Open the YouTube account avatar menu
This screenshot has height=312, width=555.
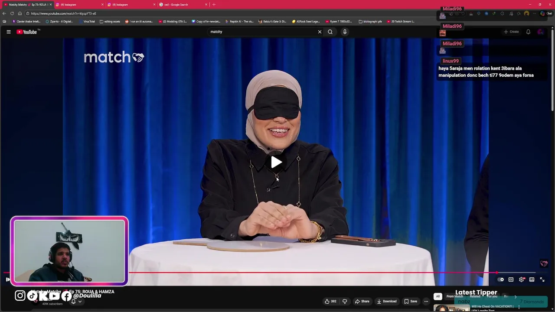pyautogui.click(x=540, y=32)
